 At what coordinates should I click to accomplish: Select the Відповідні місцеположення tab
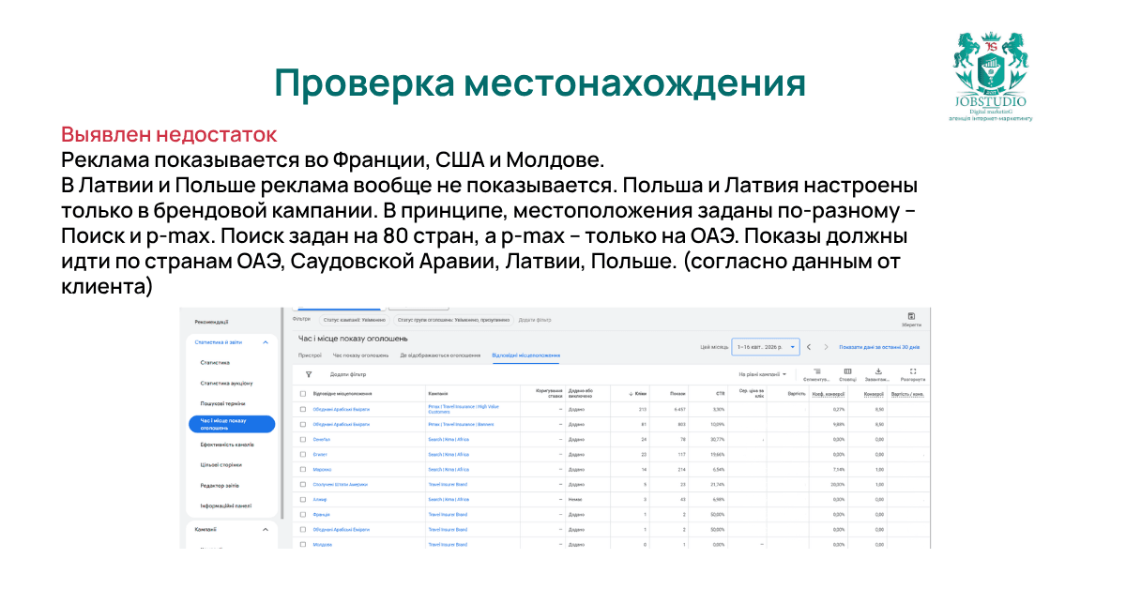coord(525,355)
